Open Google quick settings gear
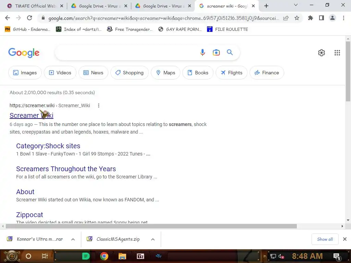Viewport: 351px width, 263px height. 322,53
